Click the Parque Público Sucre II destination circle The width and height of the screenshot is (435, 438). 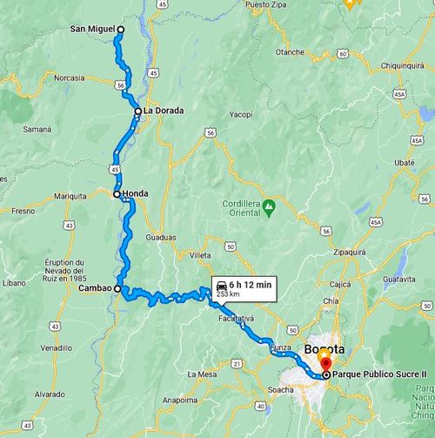pos(326,375)
